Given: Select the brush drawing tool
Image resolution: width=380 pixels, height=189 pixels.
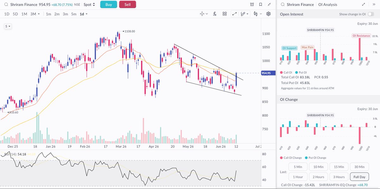Looking at the screenshot, I should pyautogui.click(x=243, y=14).
